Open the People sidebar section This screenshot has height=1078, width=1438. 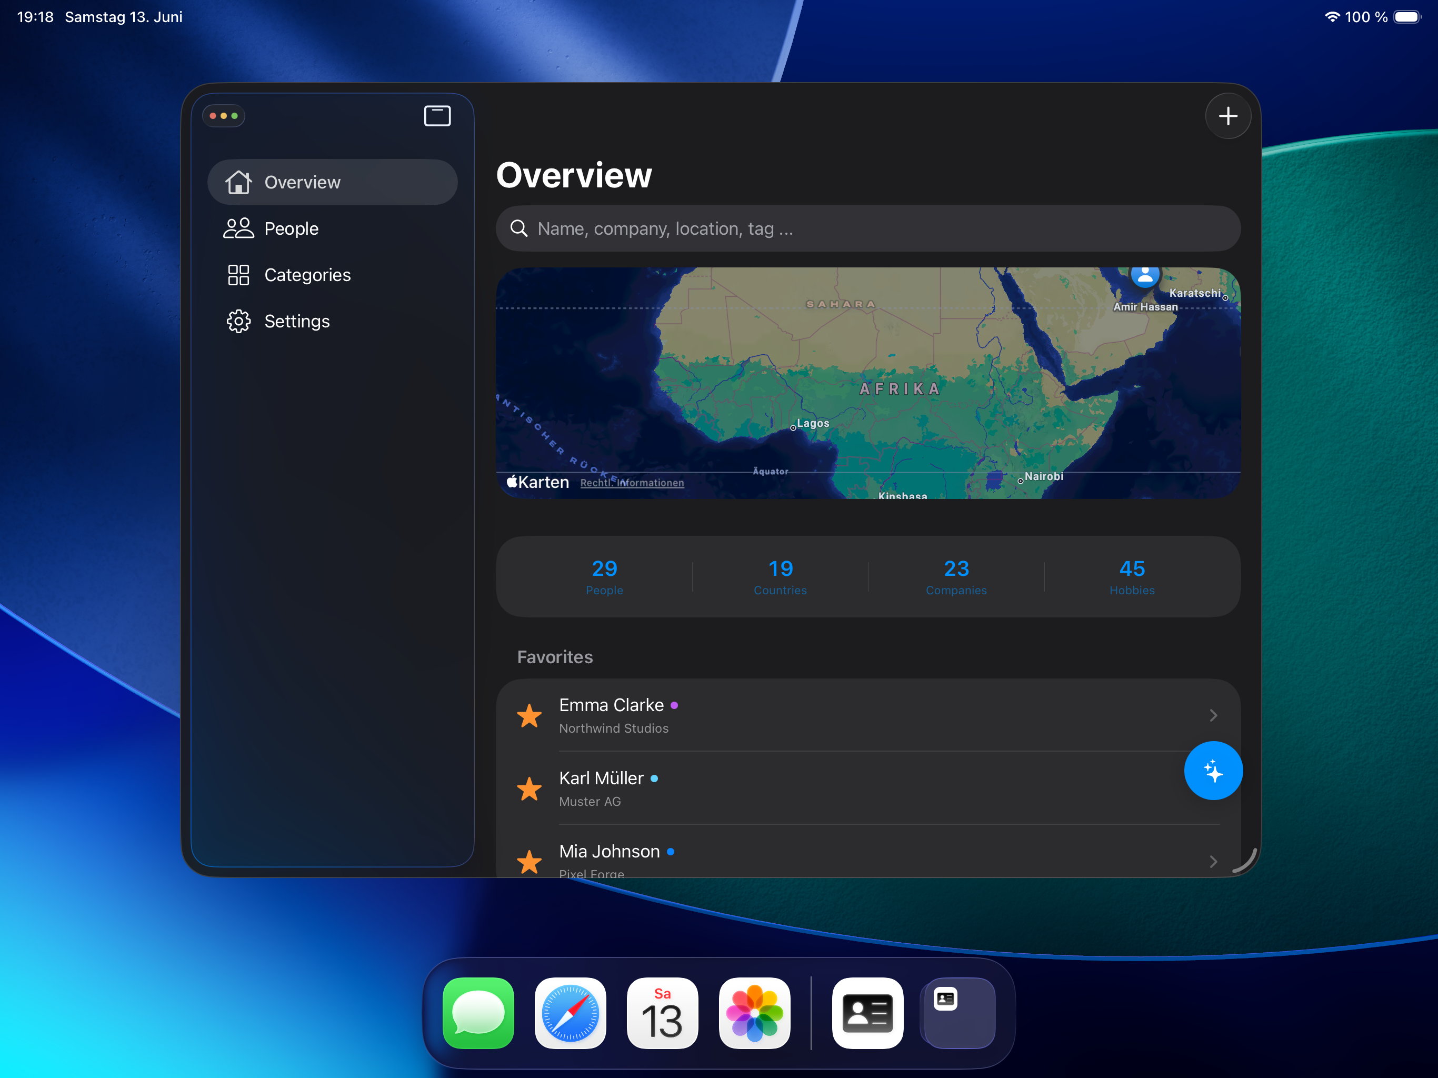coord(332,228)
